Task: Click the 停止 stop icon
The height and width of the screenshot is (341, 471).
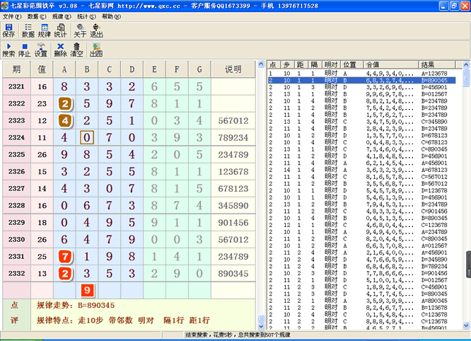Action: 25,50
